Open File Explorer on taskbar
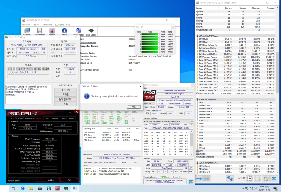281x192 pixels. click(31, 189)
